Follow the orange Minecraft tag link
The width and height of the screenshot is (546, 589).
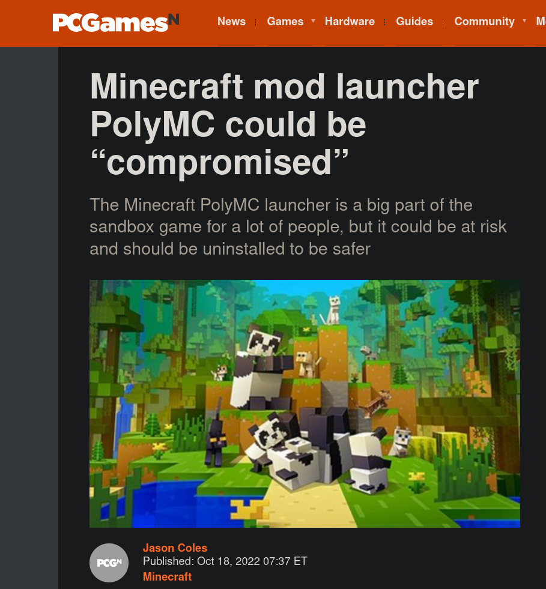pos(167,576)
